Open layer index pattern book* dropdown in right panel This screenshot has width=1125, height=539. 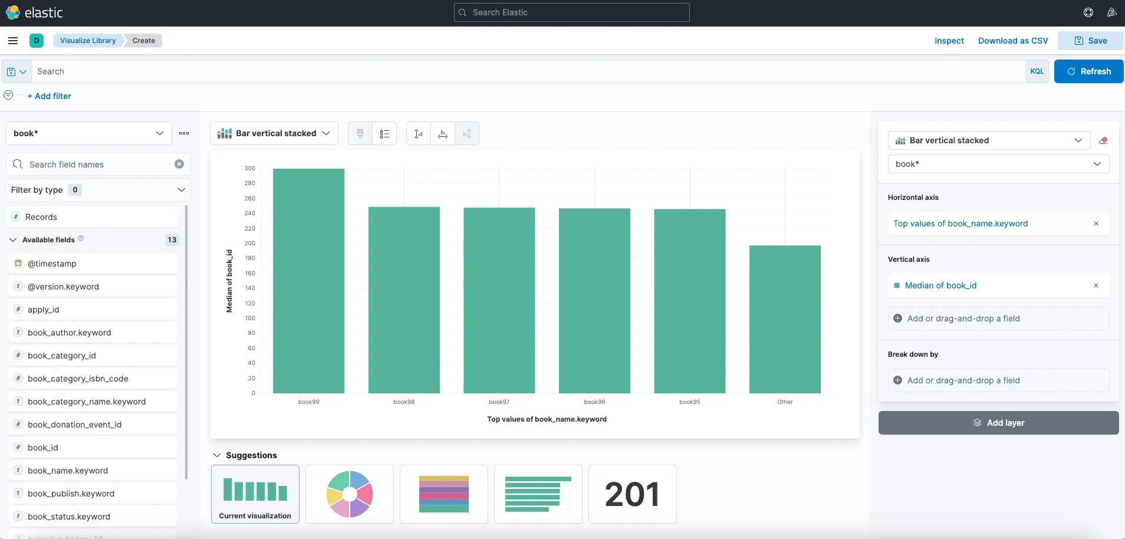[x=999, y=164]
